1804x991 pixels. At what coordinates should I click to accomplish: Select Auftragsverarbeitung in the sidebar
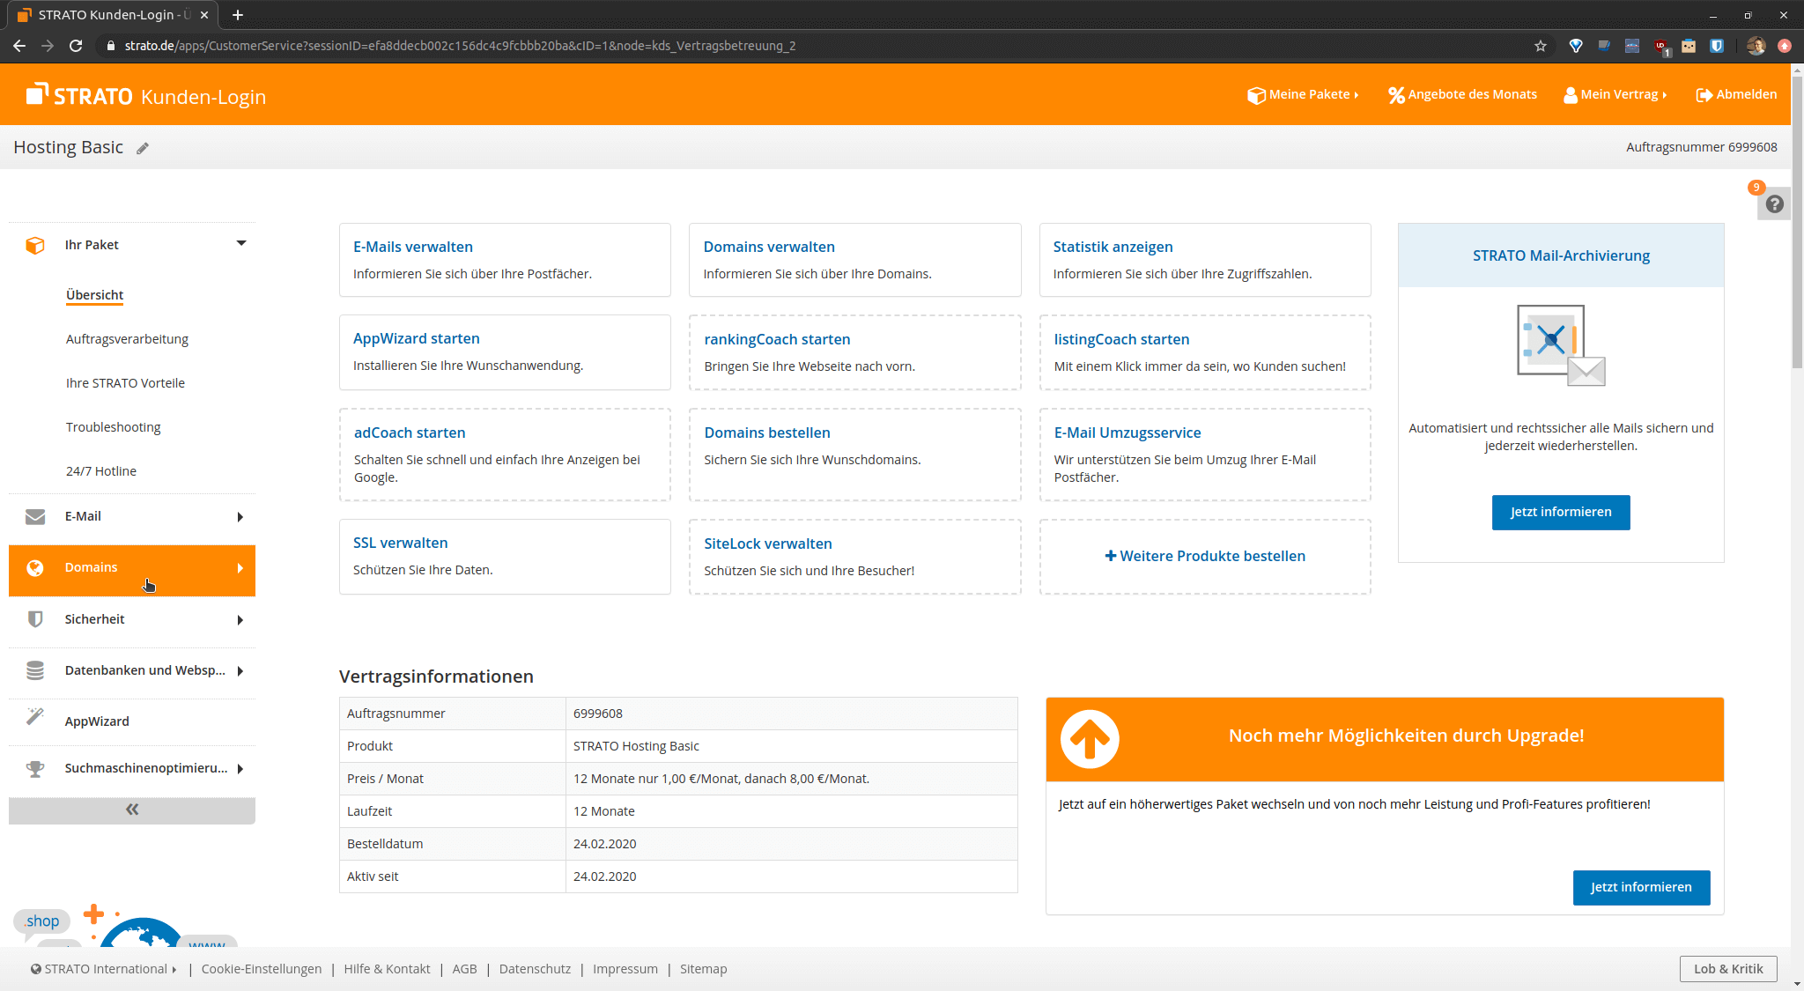coord(127,339)
